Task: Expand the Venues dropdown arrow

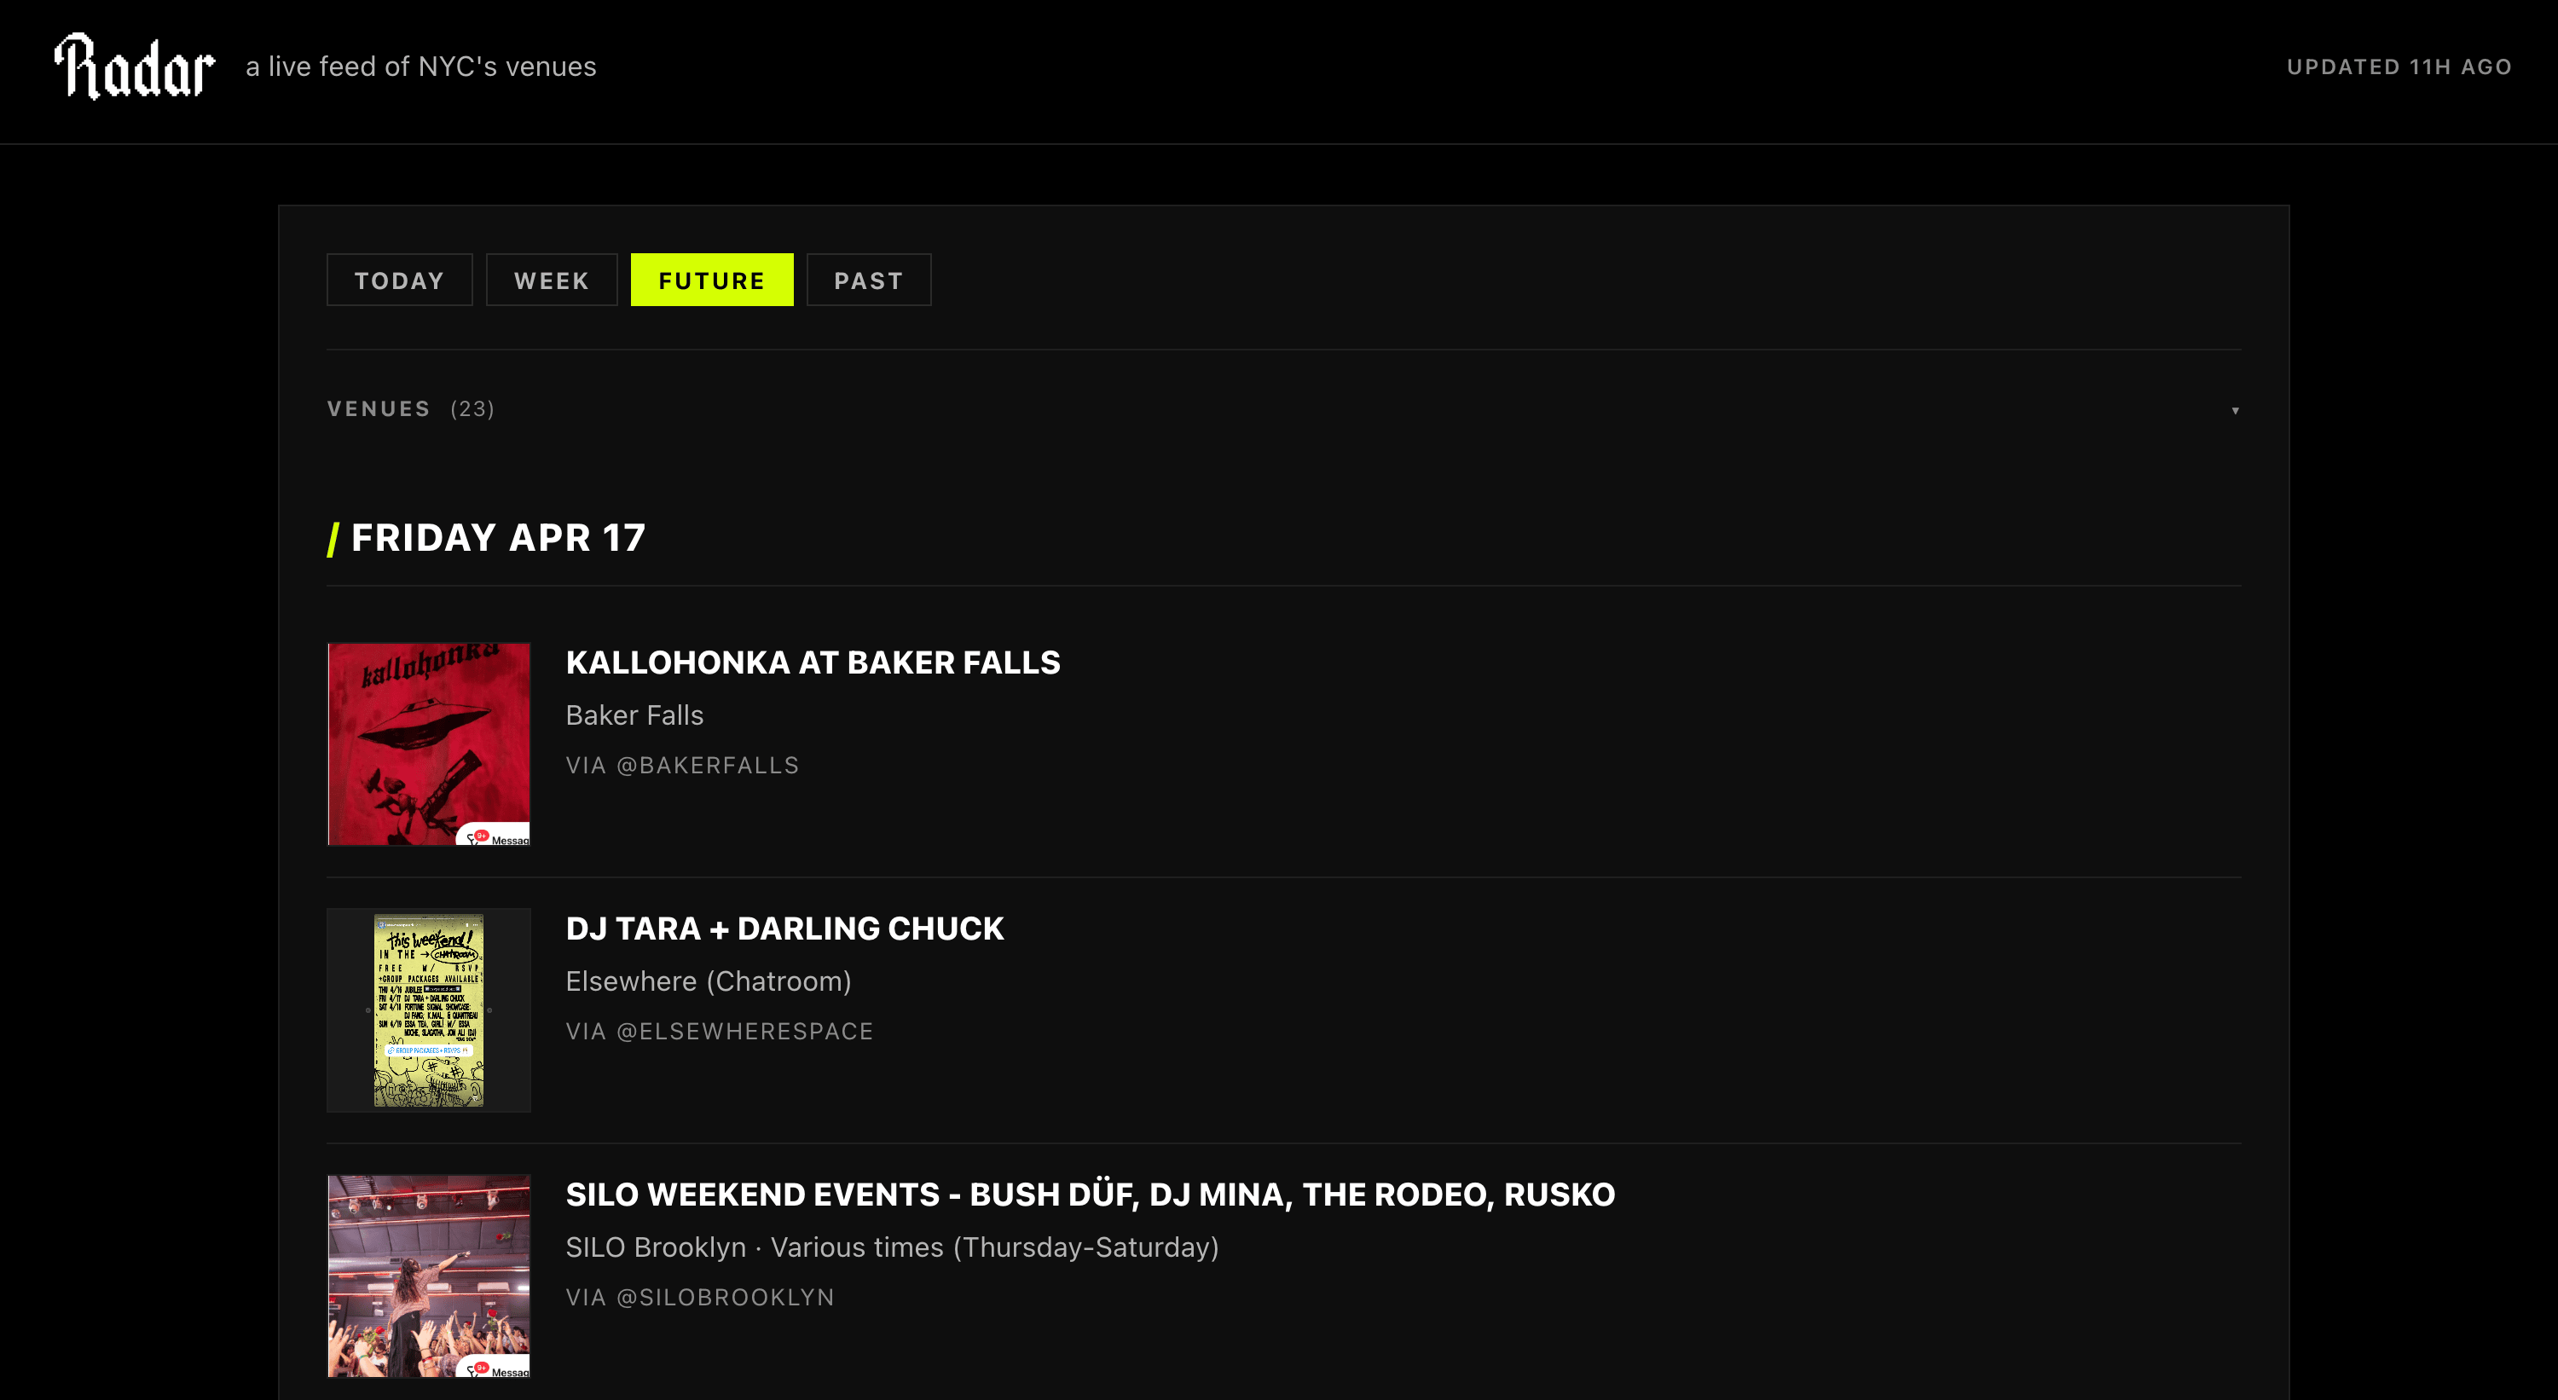Action: coord(2236,410)
